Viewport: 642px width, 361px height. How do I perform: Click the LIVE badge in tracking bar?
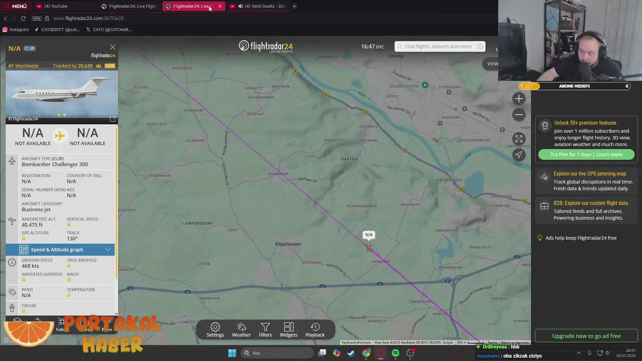pos(110,66)
